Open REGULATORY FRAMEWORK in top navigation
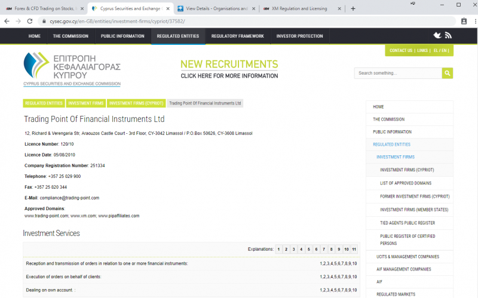This screenshot has height=298, width=478. 238,36
